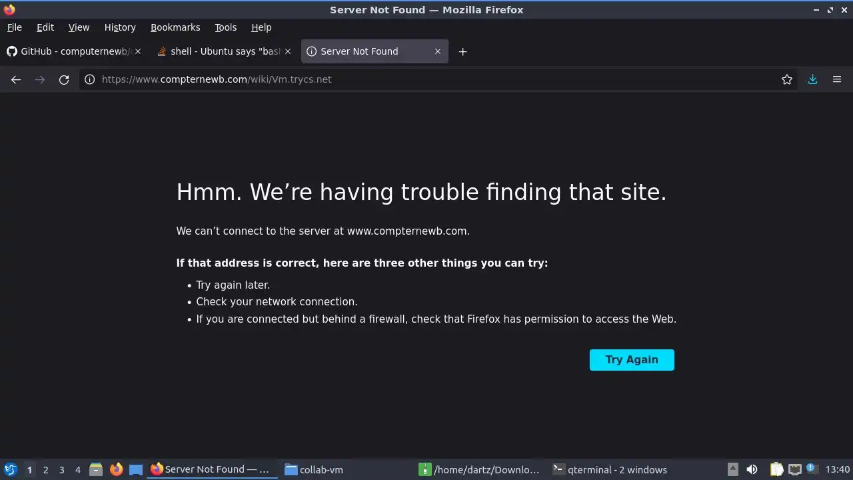Open the clipboard manager tray icon

[x=776, y=469]
